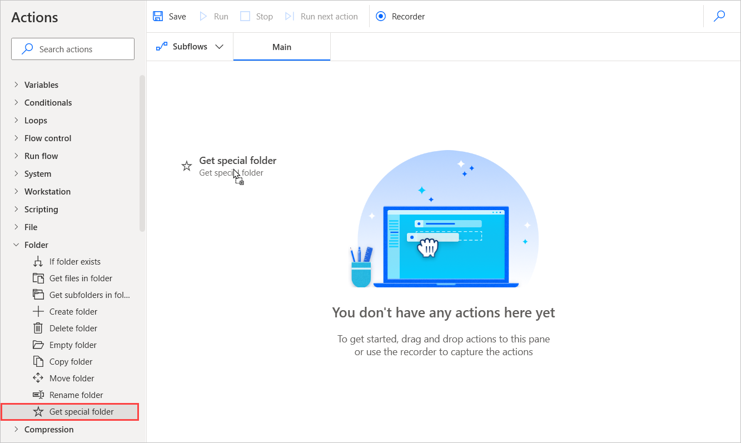The image size is (741, 443).
Task: Click the Actions pane scrollbar
Action: tap(142, 153)
